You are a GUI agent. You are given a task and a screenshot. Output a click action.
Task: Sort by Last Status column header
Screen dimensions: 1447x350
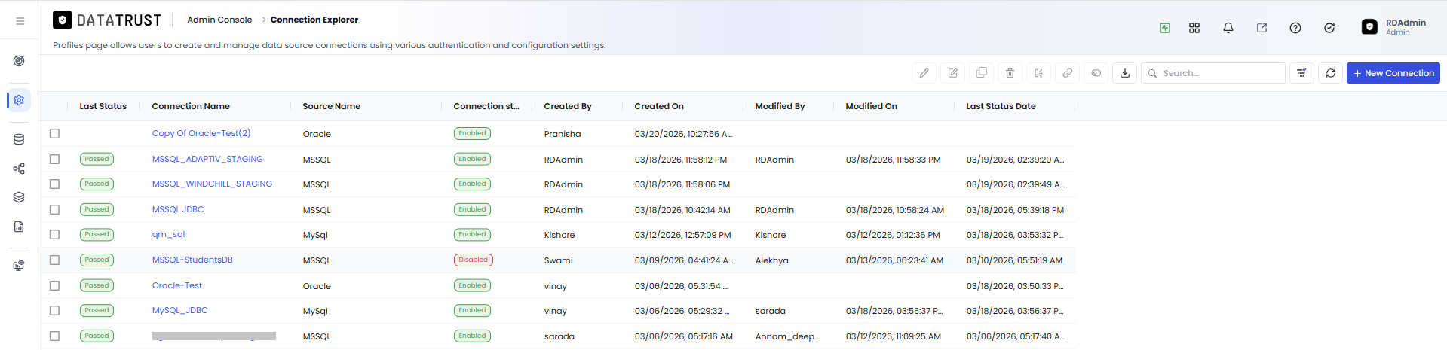pos(103,106)
